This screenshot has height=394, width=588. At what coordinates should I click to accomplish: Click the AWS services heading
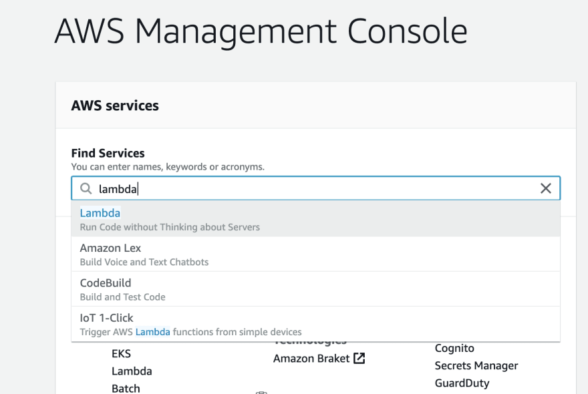click(x=115, y=106)
